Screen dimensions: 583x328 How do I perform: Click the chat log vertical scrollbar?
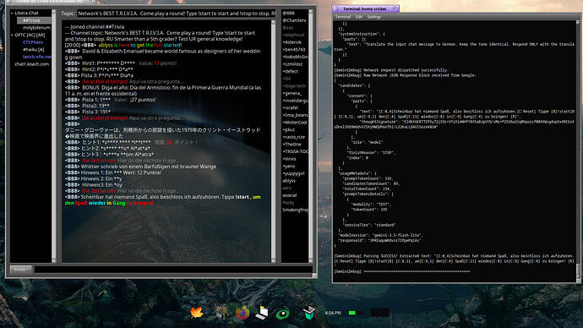pyautogui.click(x=274, y=141)
